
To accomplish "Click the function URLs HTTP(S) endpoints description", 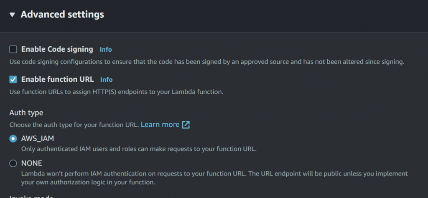I will [117, 92].
